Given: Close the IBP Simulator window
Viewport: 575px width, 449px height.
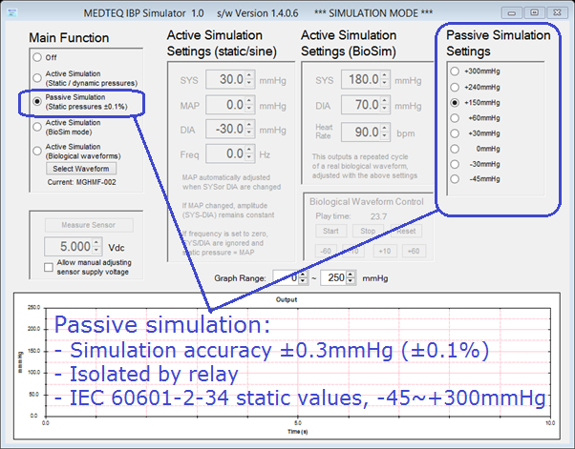Looking at the screenshot, I should pos(557,12).
